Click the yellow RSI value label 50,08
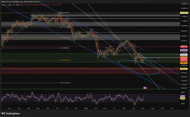This screenshot has width=190, height=117. tap(183, 98)
